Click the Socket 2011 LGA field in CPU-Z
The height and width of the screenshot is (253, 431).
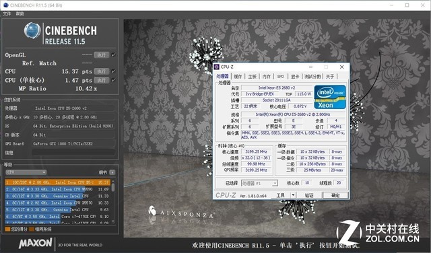click(277, 100)
